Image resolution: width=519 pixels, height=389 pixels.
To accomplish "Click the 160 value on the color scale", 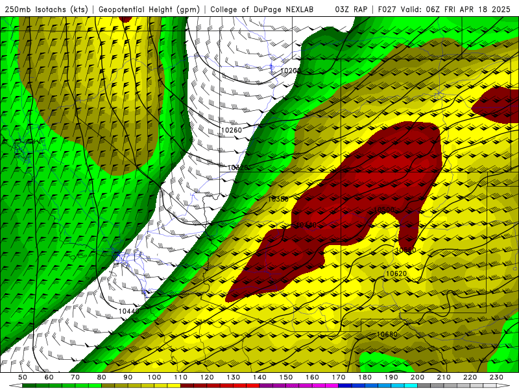I will click(x=312, y=377).
